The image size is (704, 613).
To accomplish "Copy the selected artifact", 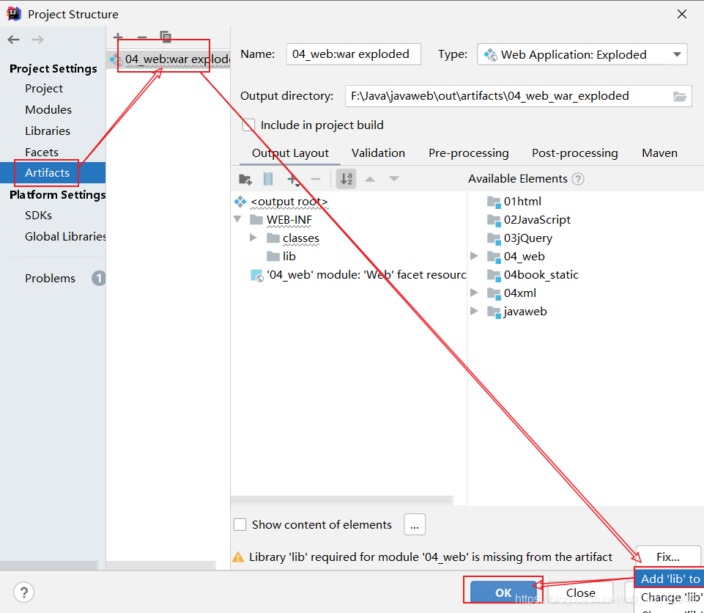I will coord(166,37).
